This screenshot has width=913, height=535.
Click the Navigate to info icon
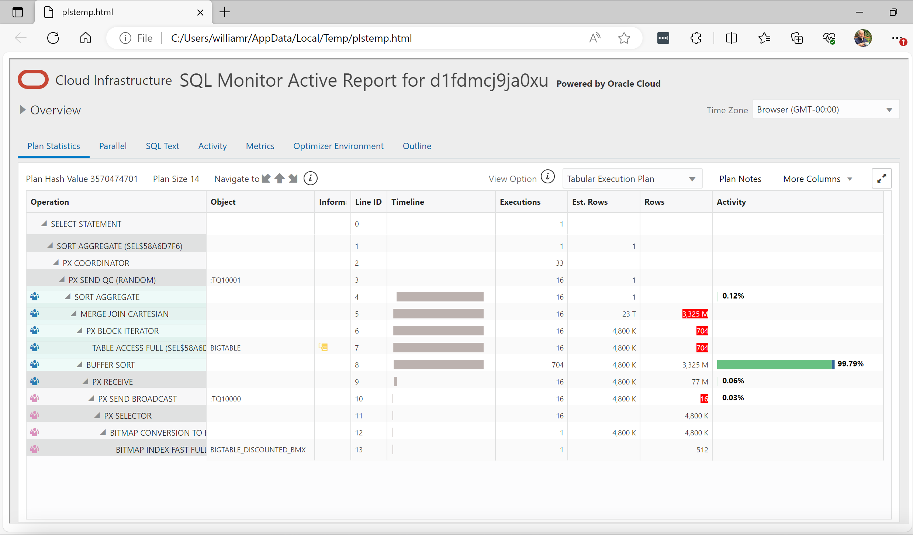311,179
